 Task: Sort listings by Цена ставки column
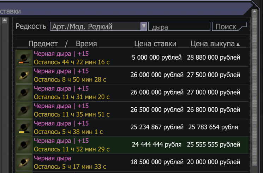pyautogui.click(x=155, y=44)
